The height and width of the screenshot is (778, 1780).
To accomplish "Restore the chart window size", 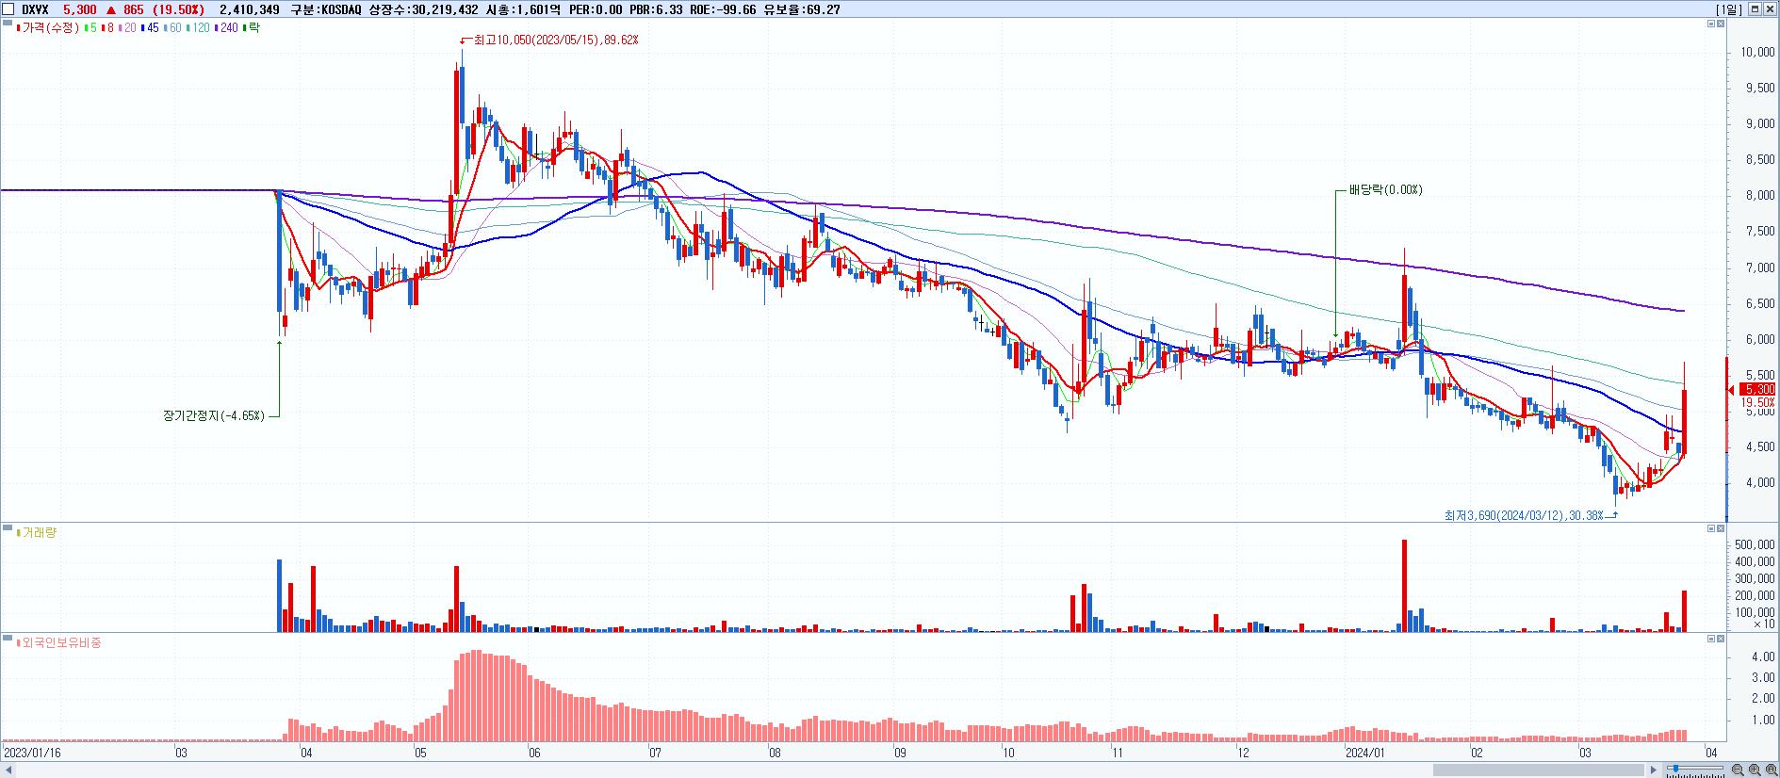I will [x=1755, y=9].
